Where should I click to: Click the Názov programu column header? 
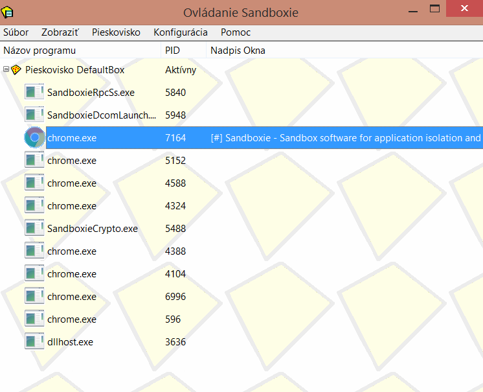tap(39, 50)
